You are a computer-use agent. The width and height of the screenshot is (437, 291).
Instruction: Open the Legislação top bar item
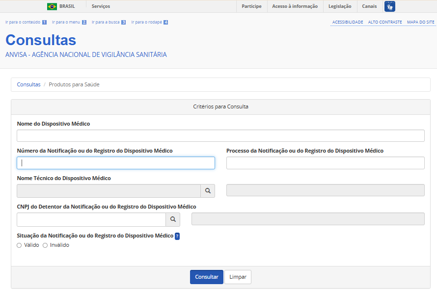point(340,6)
